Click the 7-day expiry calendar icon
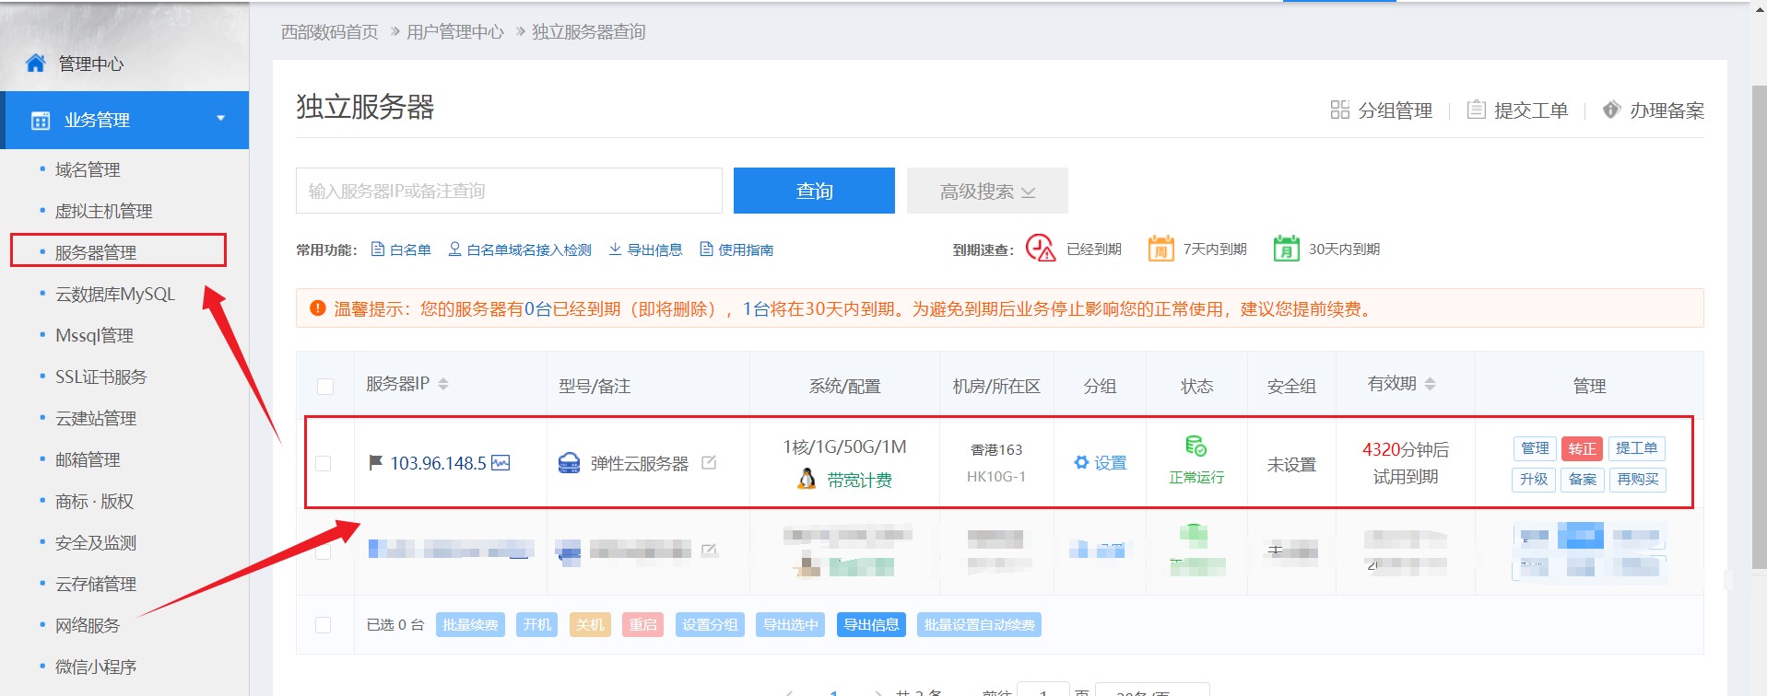This screenshot has height=696, width=1767. click(x=1160, y=249)
